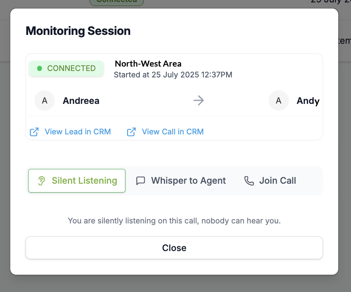Image resolution: width=351 pixels, height=292 pixels.
Task: Click external-link icon beside View Lead in CRM
Action: click(35, 132)
